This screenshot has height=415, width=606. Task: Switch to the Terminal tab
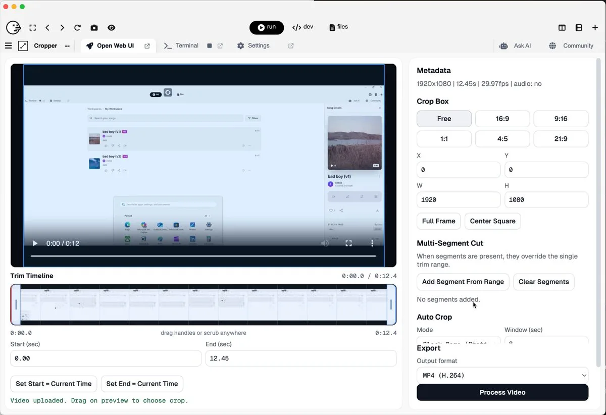click(x=181, y=45)
